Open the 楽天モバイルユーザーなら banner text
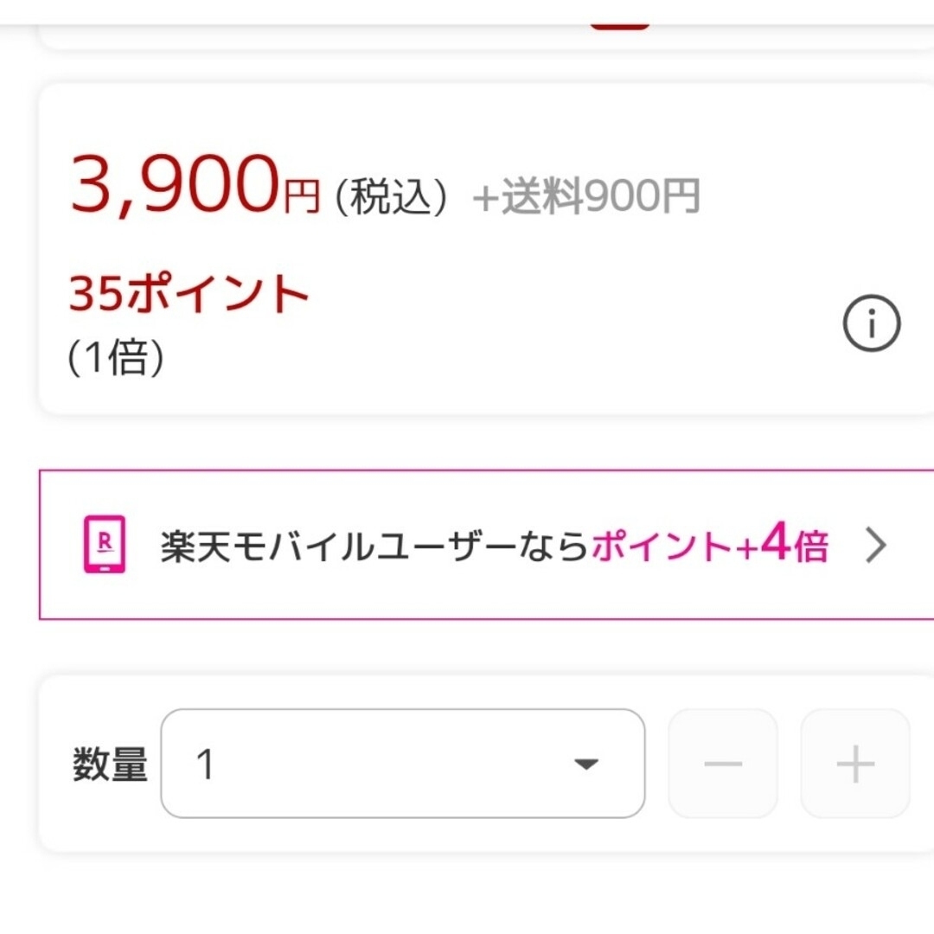The width and height of the screenshot is (934, 934). pos(374,547)
